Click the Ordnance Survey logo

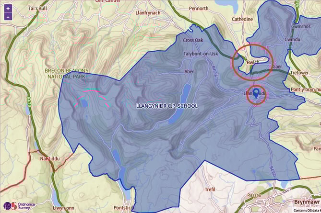(x=19, y=206)
